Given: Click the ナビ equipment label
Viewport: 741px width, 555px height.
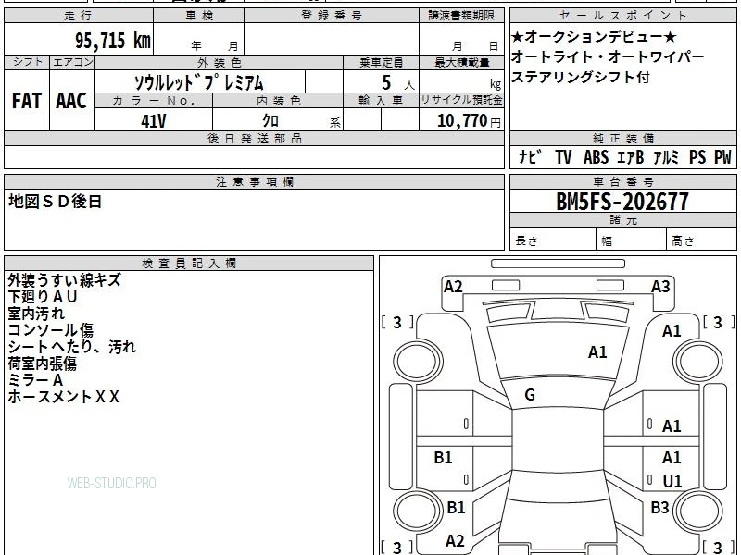Looking at the screenshot, I should coord(530,156).
